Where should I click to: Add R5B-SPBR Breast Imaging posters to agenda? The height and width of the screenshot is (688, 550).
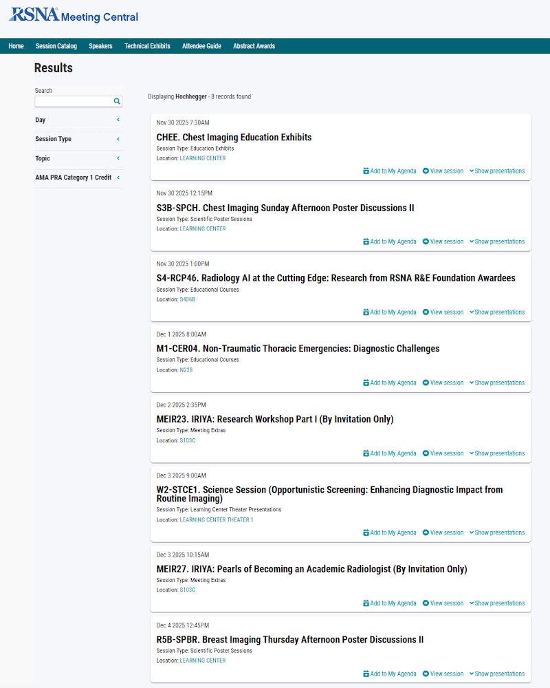(x=390, y=674)
